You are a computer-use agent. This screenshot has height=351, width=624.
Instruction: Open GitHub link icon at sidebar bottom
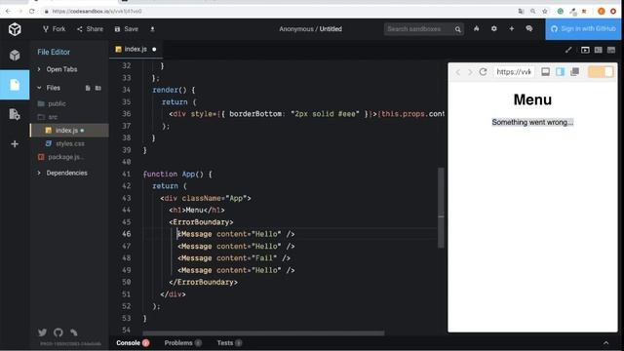[x=58, y=332]
